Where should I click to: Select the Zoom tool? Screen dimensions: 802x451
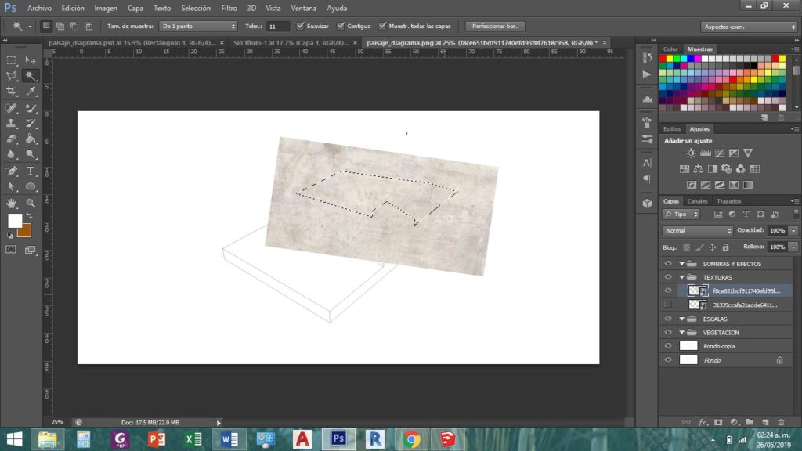coord(31,203)
